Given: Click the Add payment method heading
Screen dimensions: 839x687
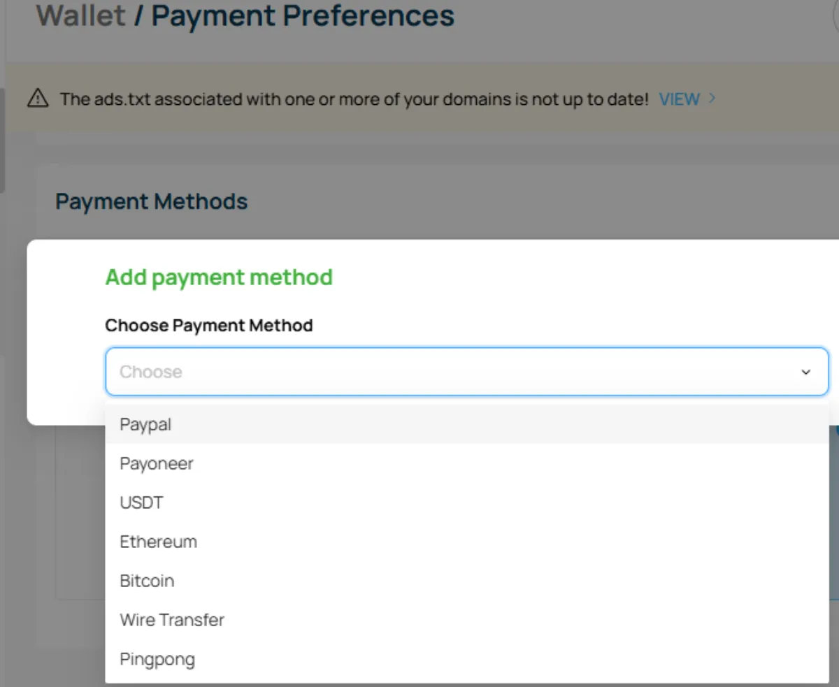Looking at the screenshot, I should (218, 277).
